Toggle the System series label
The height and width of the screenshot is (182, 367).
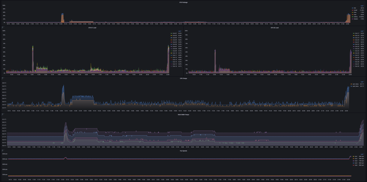pyautogui.click(x=356, y=19)
